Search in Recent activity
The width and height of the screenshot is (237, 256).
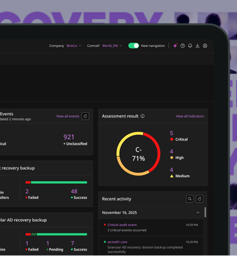pyautogui.click(x=190, y=199)
